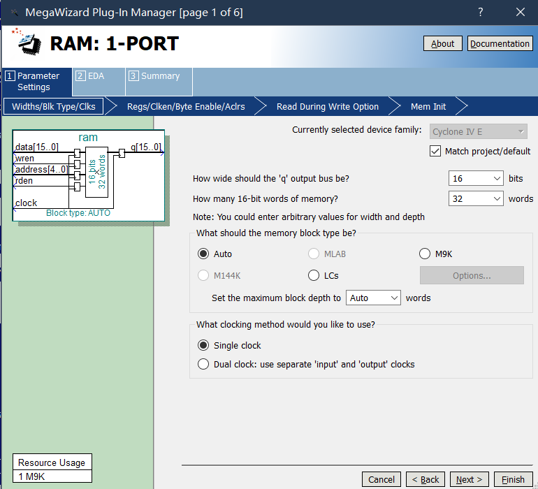Screen dimensions: 538x489
Task: Click the q[15..0] output port label
Action: point(146,147)
